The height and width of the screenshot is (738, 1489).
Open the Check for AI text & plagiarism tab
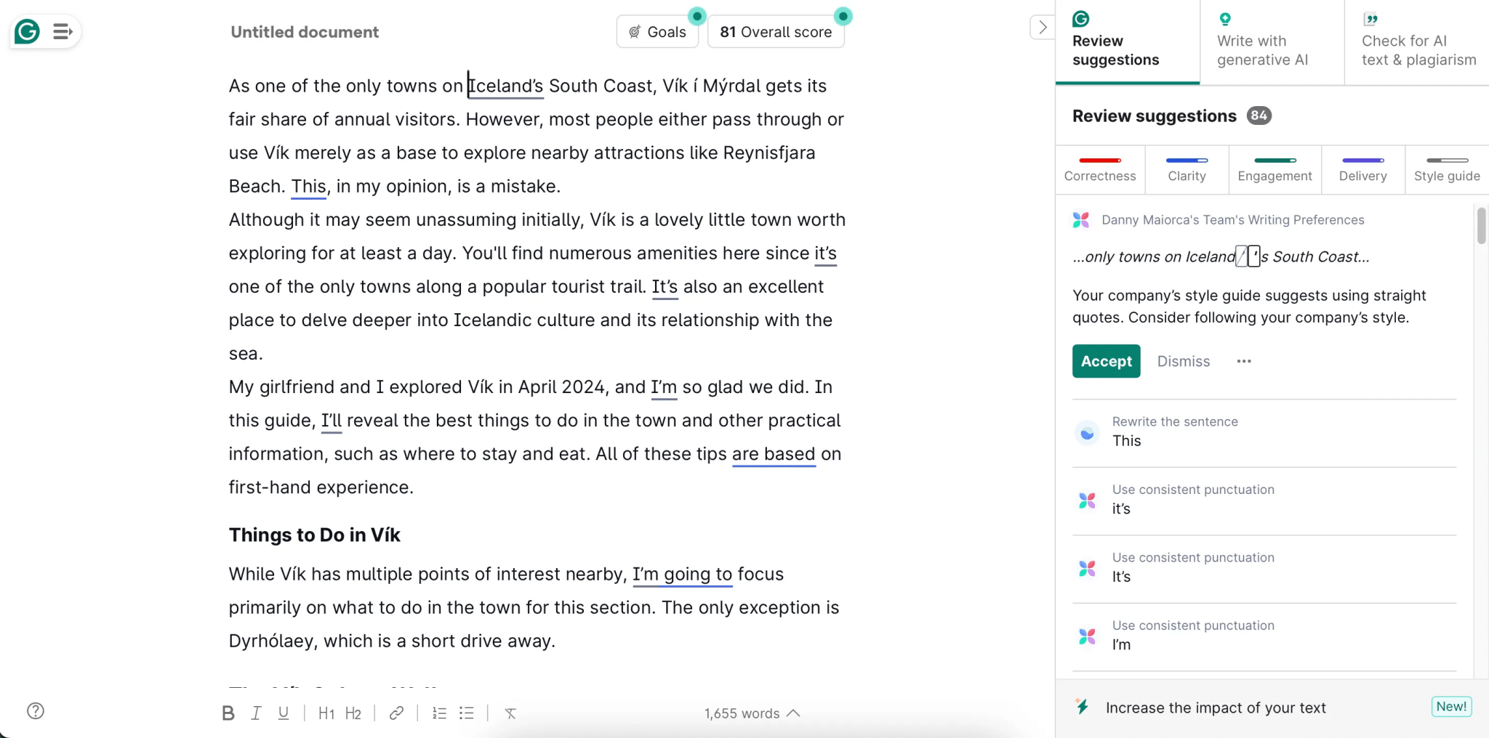[x=1416, y=41]
